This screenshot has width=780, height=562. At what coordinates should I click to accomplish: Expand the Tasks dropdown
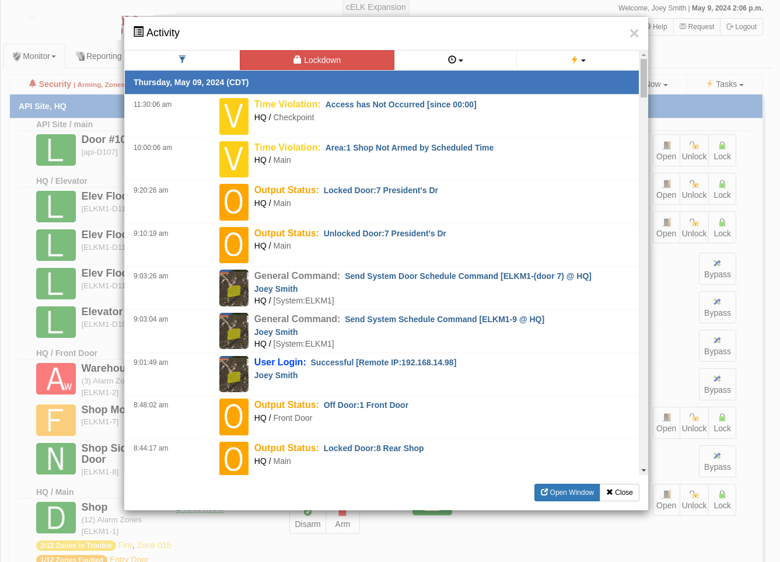point(725,84)
